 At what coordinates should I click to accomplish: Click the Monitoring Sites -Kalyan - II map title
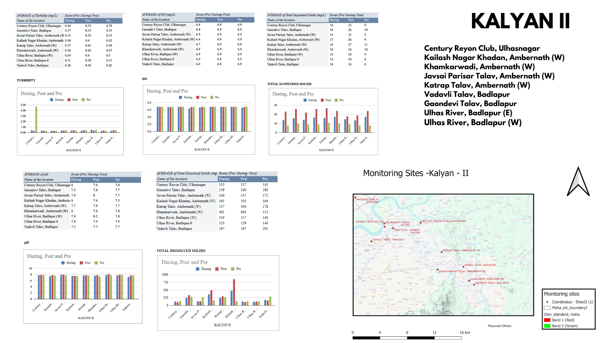tap(416, 173)
